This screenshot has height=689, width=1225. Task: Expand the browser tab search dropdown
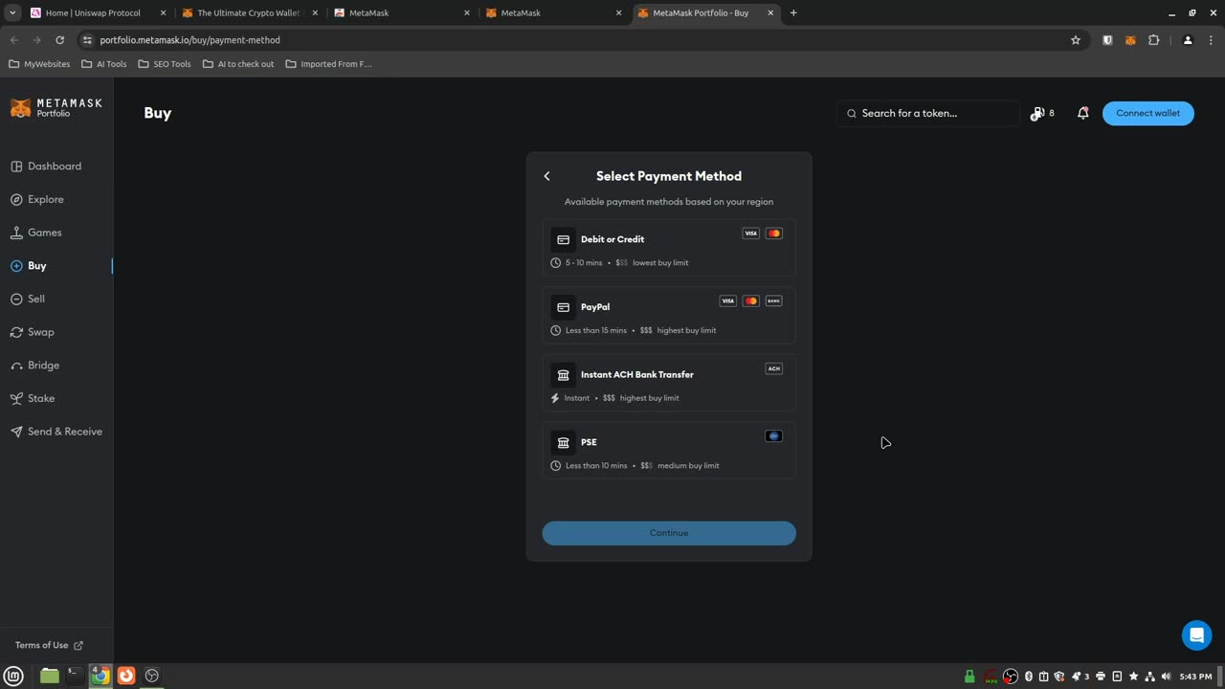(11, 13)
